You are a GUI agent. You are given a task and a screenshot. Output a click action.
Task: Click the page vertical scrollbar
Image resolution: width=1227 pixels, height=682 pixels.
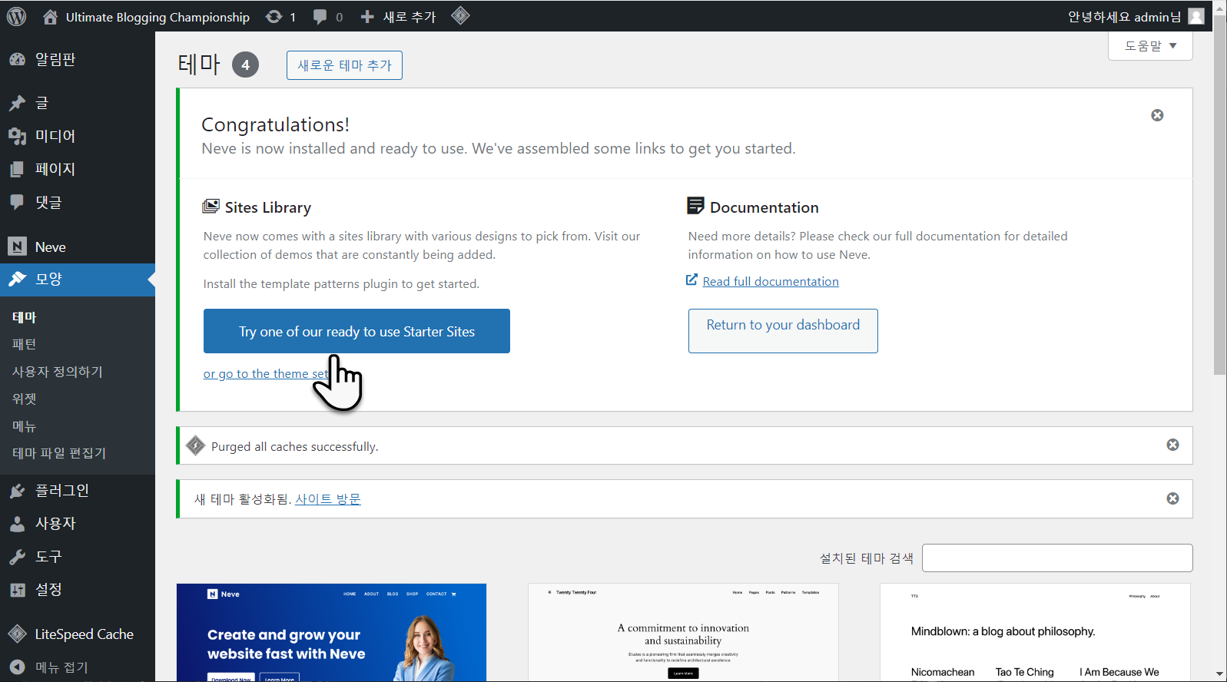tap(1220, 195)
